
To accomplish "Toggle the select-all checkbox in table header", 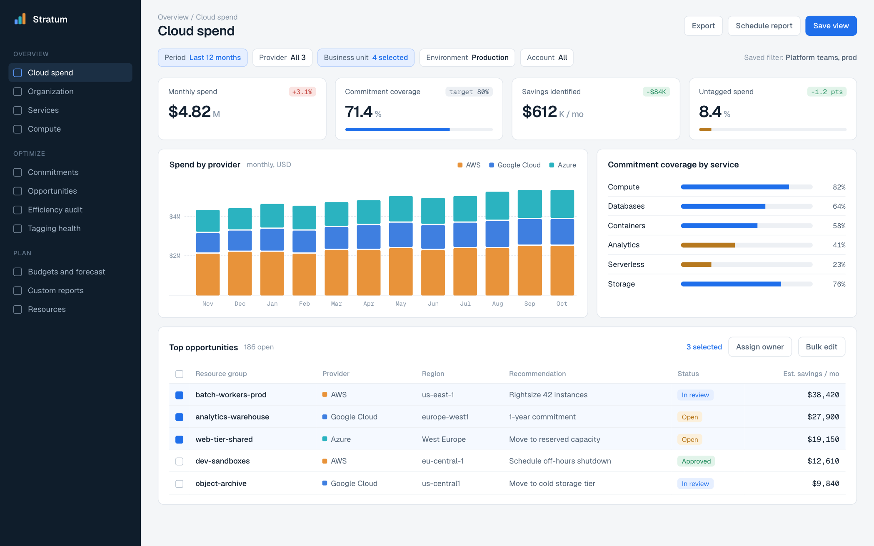I will pos(180,374).
